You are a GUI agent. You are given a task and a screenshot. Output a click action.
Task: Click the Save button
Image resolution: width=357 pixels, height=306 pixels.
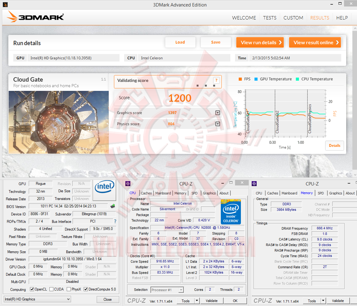point(216,42)
